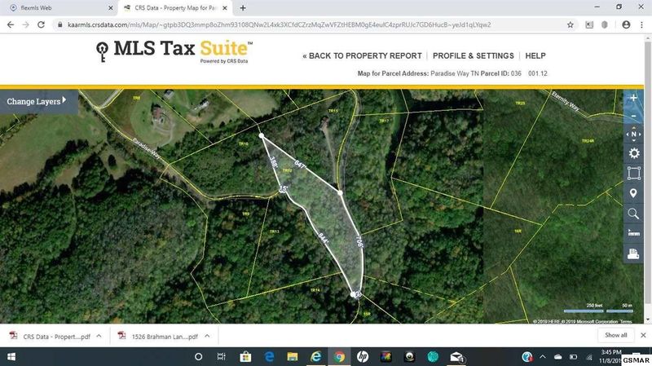The height and width of the screenshot is (366, 652).
Task: Click OneDrive cloud tray icon
Action: click(558, 357)
